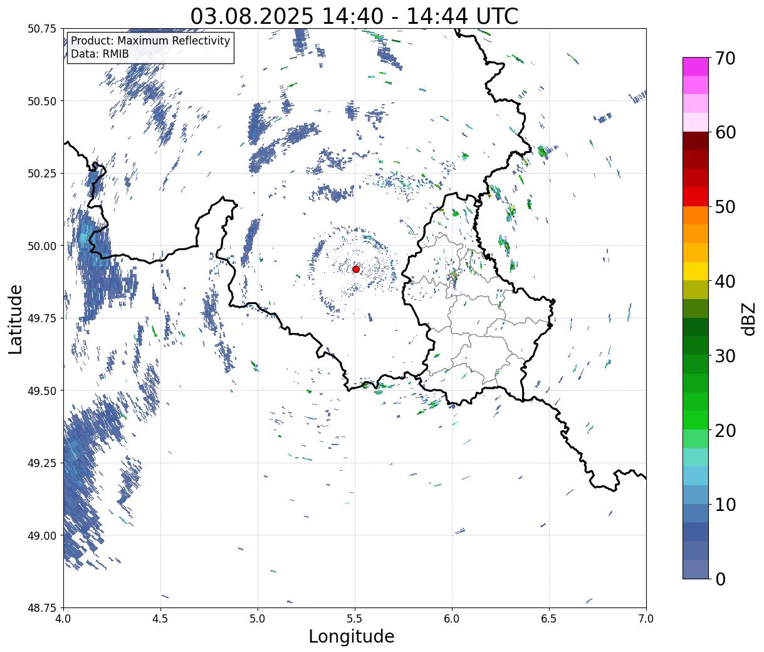
Task: Click the cyan colorbar segment below 15
Action: click(696, 475)
